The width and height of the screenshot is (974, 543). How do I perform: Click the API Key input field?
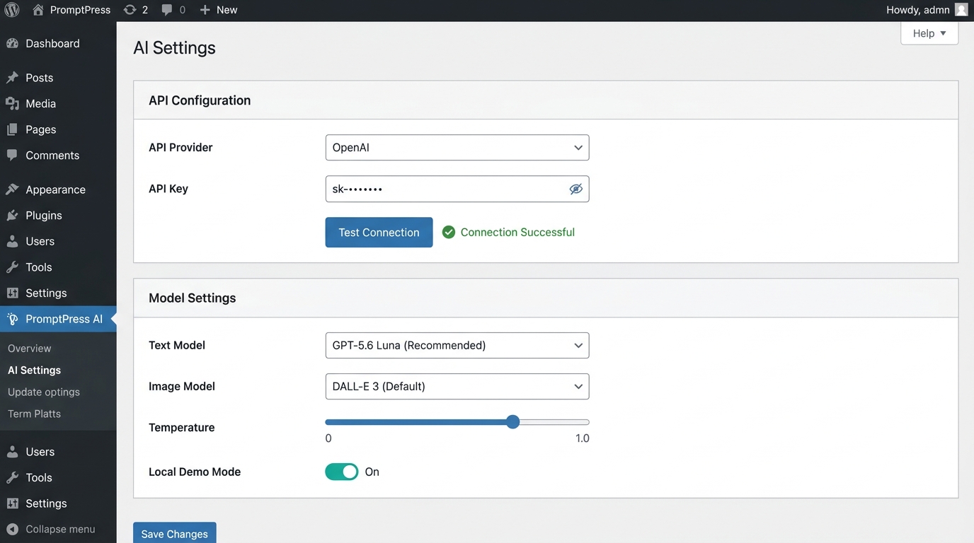(457, 189)
